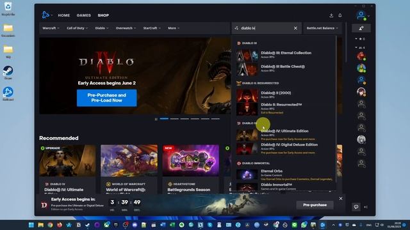The width and height of the screenshot is (410, 230).
Task: Open File Explorer from taskbar
Action: [40, 225]
